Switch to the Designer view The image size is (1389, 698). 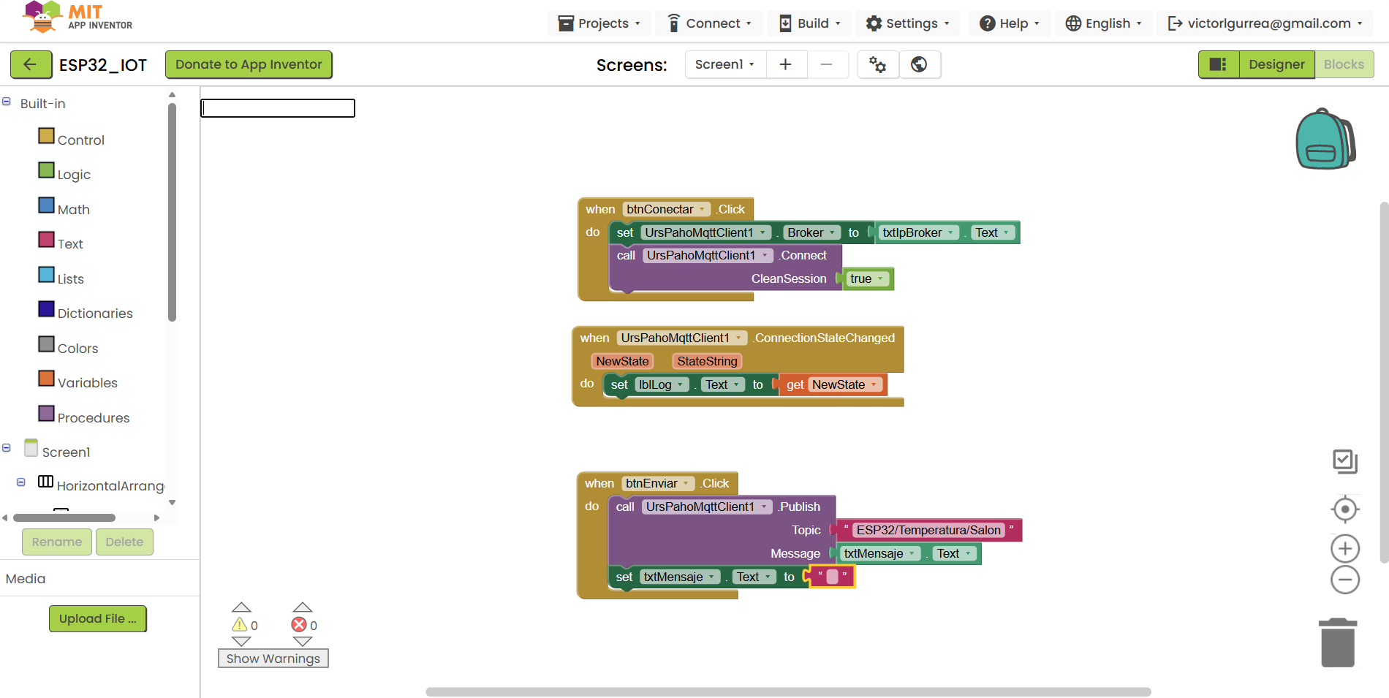coord(1276,64)
